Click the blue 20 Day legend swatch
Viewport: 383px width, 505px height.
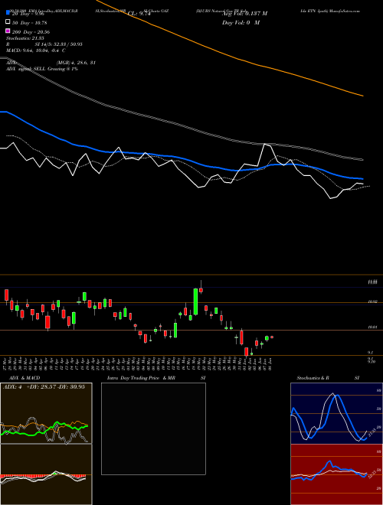8,14
